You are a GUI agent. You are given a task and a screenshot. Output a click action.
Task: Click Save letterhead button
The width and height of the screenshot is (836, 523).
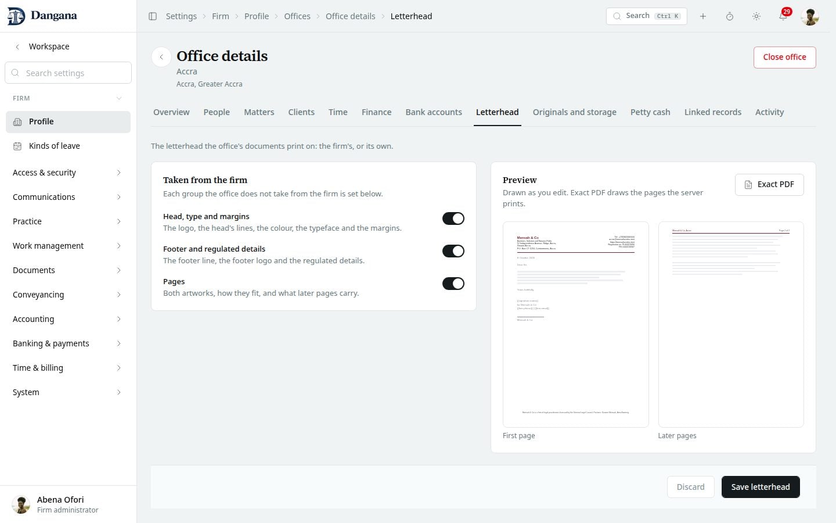pyautogui.click(x=761, y=487)
